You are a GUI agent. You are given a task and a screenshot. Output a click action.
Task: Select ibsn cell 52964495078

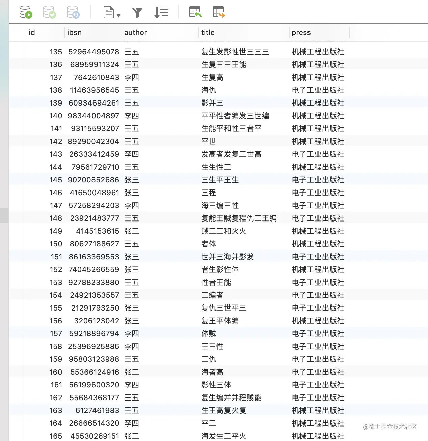pos(94,52)
